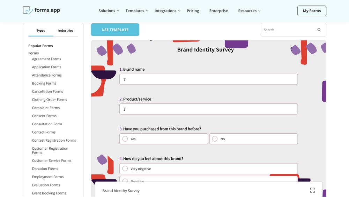
Task: Go to the Pricing page
Action: [193, 11]
